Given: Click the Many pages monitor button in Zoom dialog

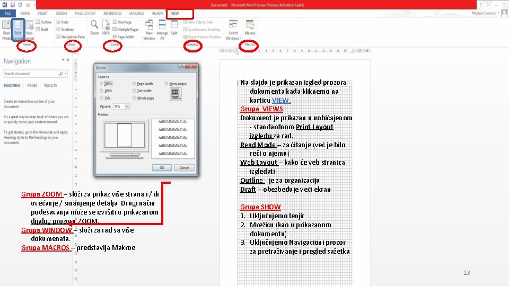Looking at the screenshot, I should [175, 94].
